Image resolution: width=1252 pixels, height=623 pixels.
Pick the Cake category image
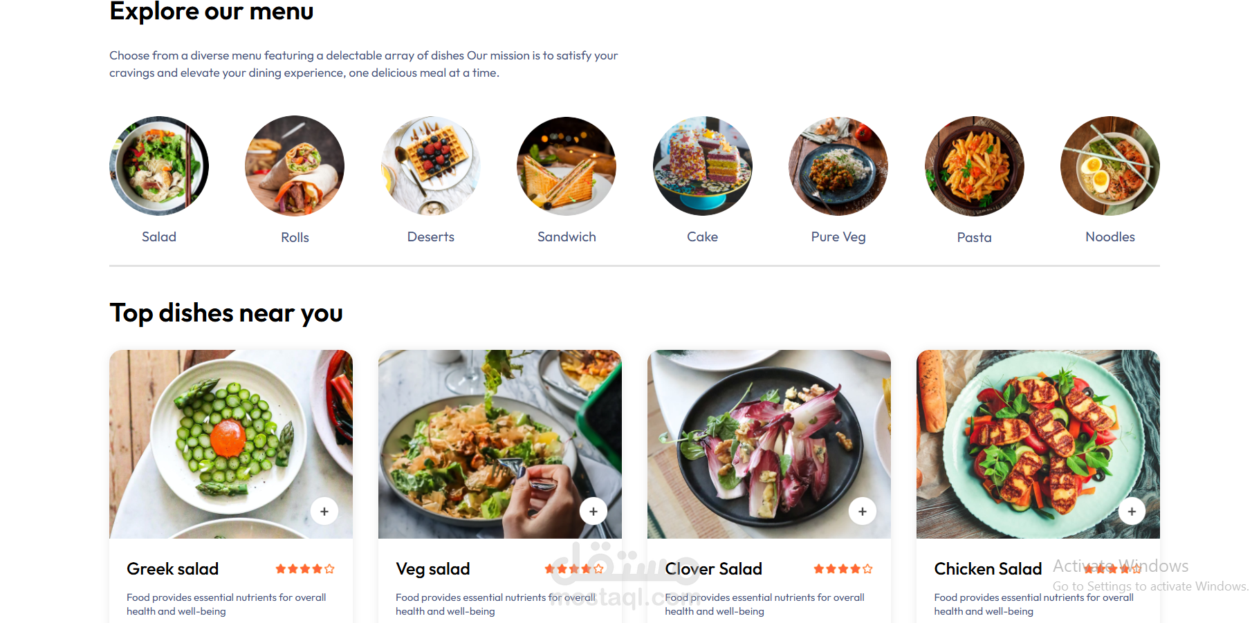coord(703,166)
